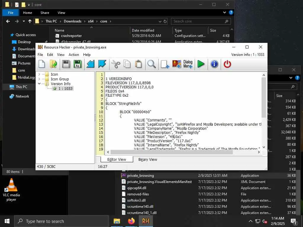Click the File tab in Explorer ribbon
This screenshot has width=303, height=227.
[x=11, y=13]
